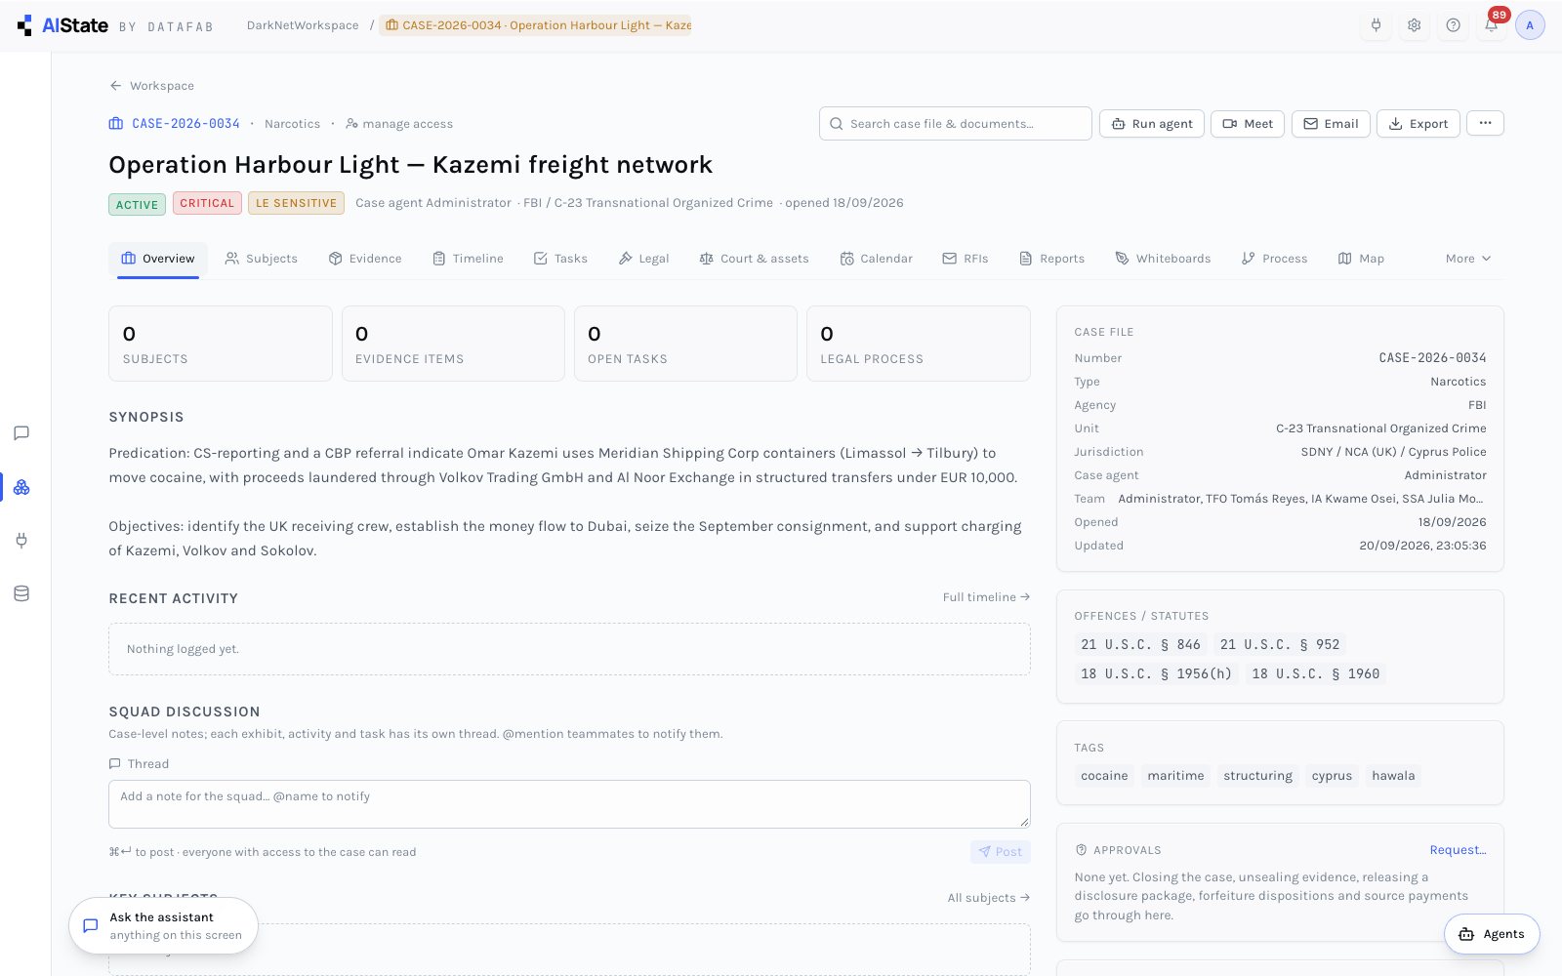Image resolution: width=1562 pixels, height=976 pixels.
Task: Open user avatar A menu
Action: coord(1530,25)
